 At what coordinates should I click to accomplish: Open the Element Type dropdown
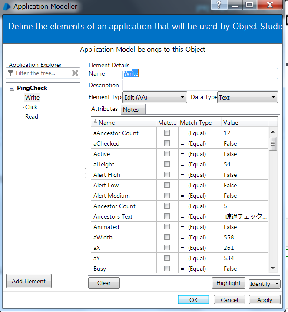[x=155, y=97]
